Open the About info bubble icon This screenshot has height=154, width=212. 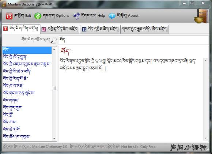tap(112, 16)
